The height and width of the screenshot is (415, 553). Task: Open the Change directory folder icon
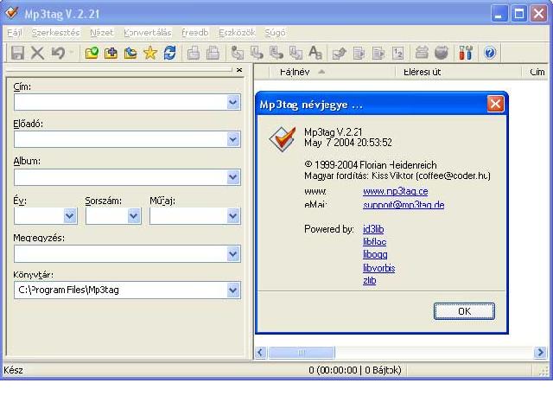click(92, 53)
